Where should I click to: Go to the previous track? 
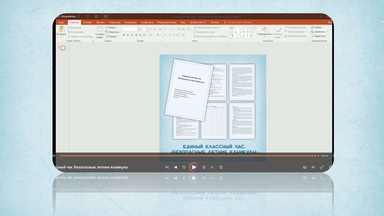tap(175, 167)
